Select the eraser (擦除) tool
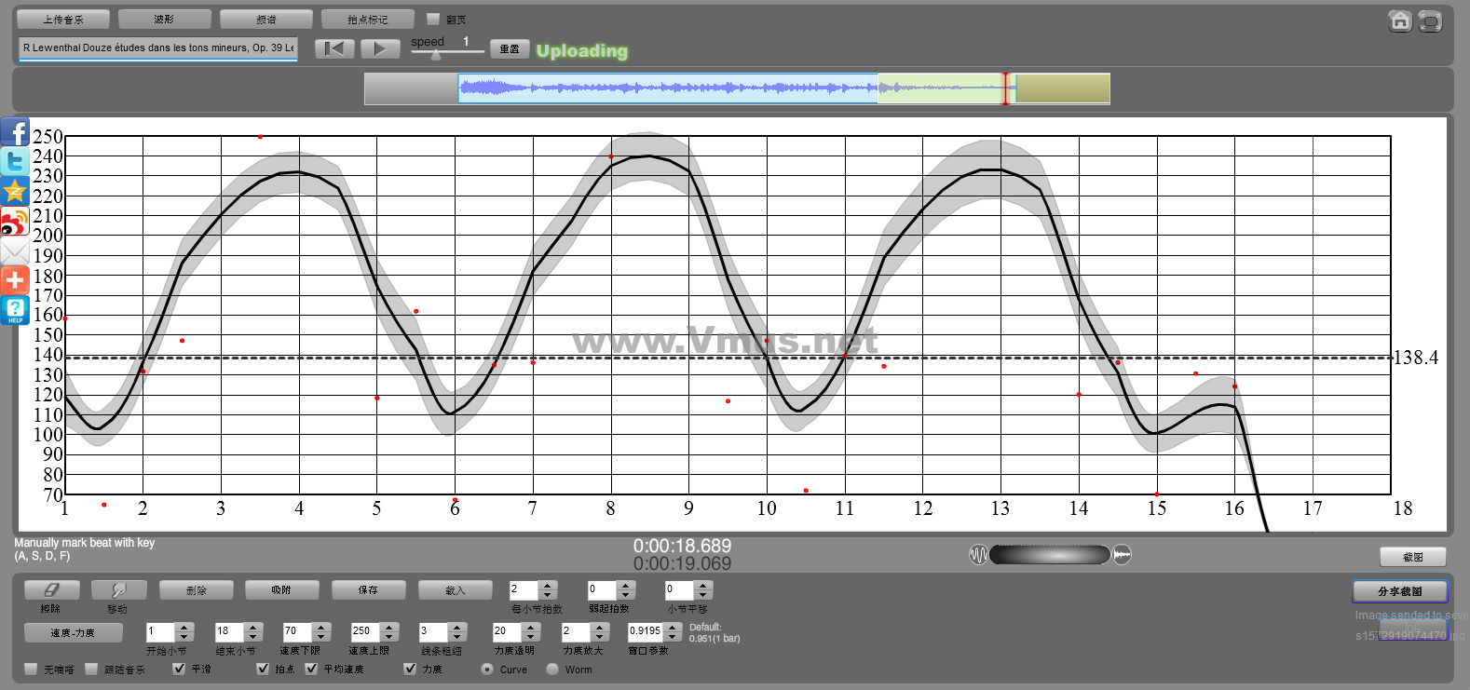Screen dimensions: 1470x690 51,589
